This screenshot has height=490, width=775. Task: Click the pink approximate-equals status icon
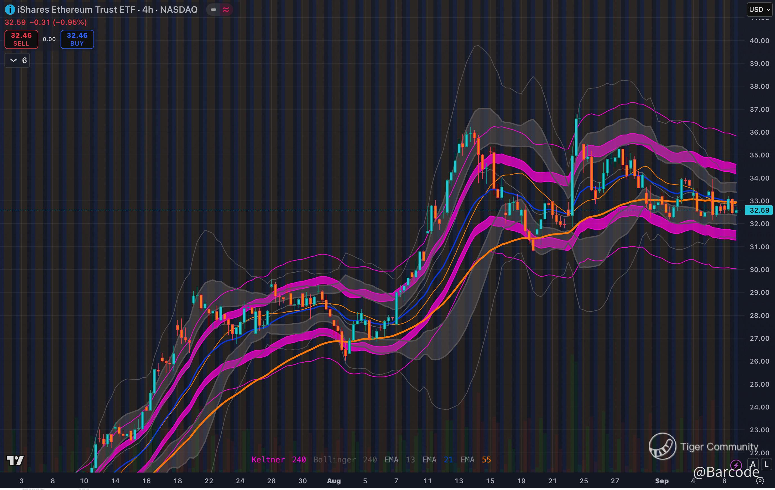(x=226, y=10)
